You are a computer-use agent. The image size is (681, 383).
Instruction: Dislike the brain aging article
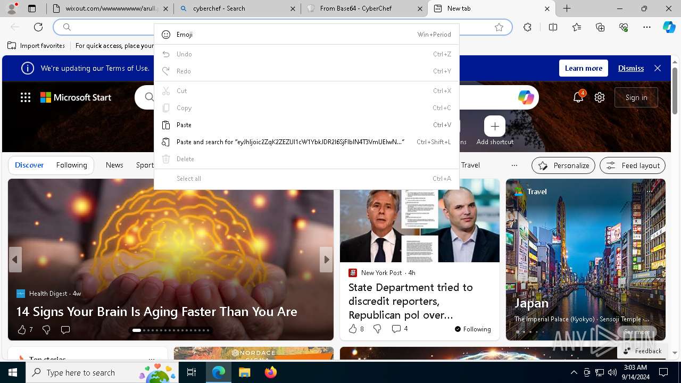pos(46,330)
